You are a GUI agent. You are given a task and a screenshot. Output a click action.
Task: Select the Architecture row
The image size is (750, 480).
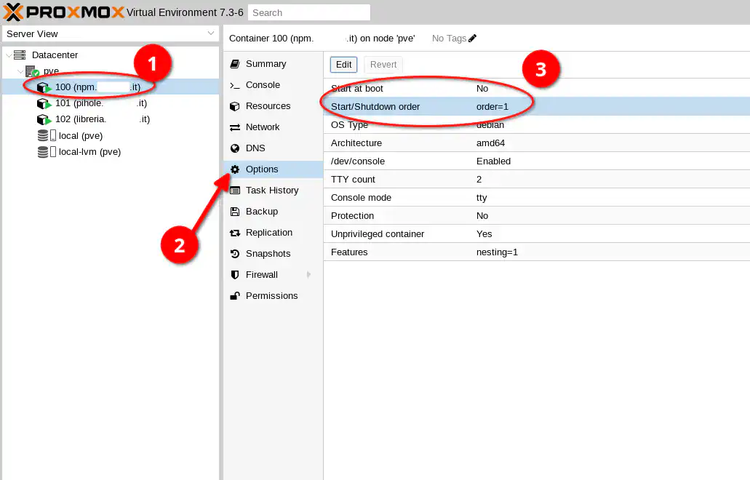pos(537,143)
